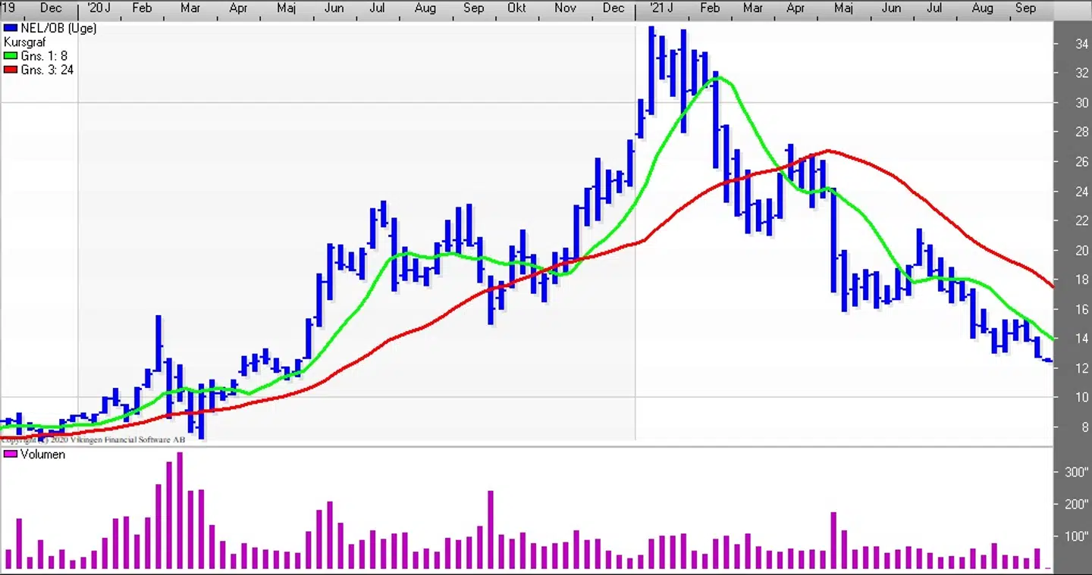This screenshot has height=575, width=1092.
Task: Click the green Gns. 1: 8 legend swatch
Action: tap(11, 56)
